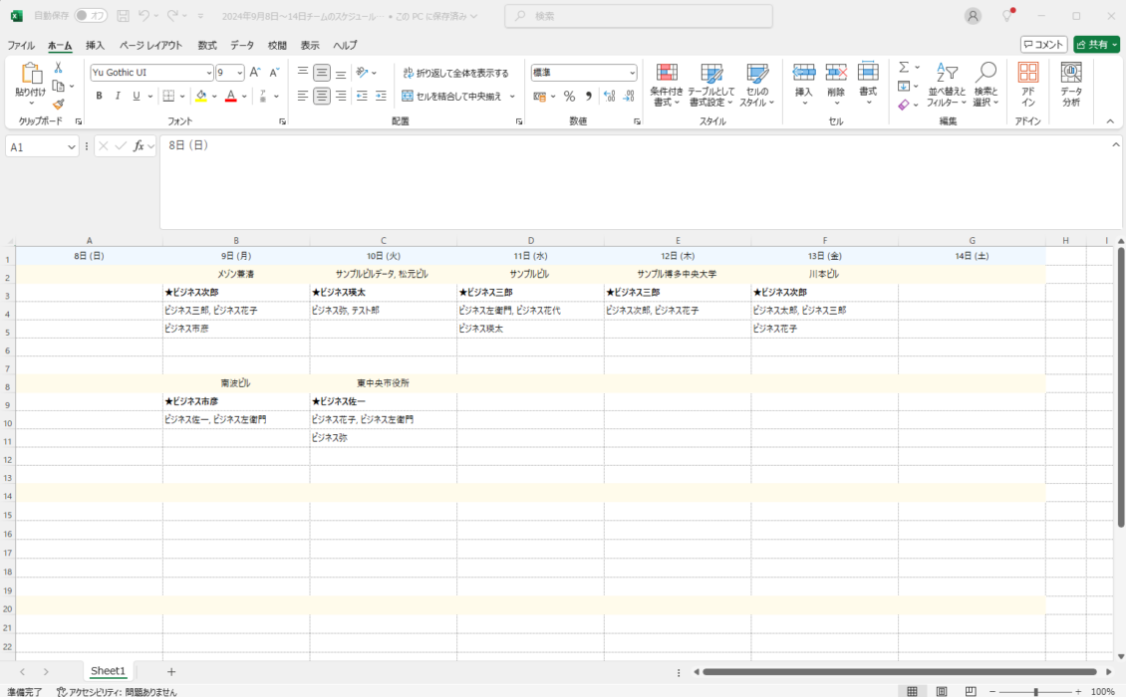The image size is (1126, 697).
Task: Apply percent style format
Action: 569,97
